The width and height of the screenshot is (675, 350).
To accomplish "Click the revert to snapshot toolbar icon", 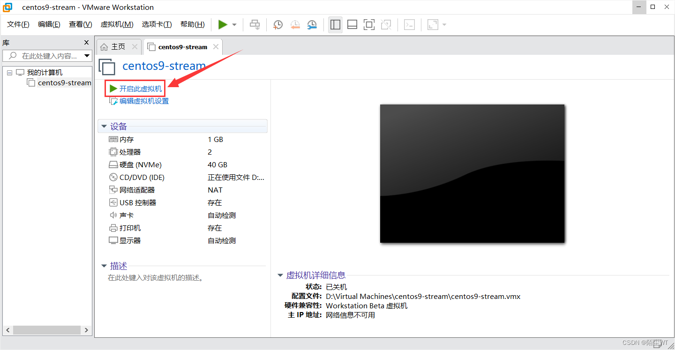I will tap(295, 25).
